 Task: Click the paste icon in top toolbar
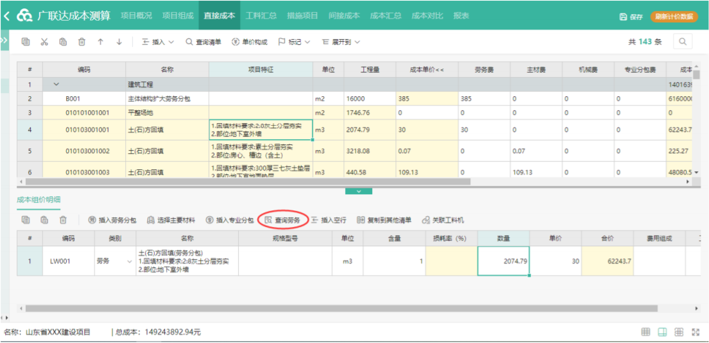click(x=64, y=42)
